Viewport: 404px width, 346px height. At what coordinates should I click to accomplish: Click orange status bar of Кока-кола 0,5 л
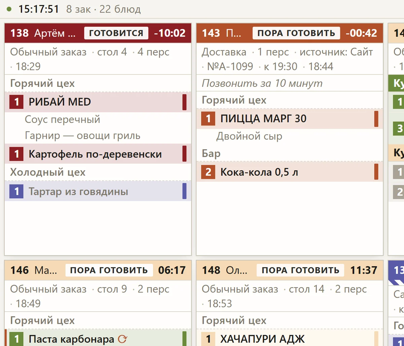click(376, 172)
